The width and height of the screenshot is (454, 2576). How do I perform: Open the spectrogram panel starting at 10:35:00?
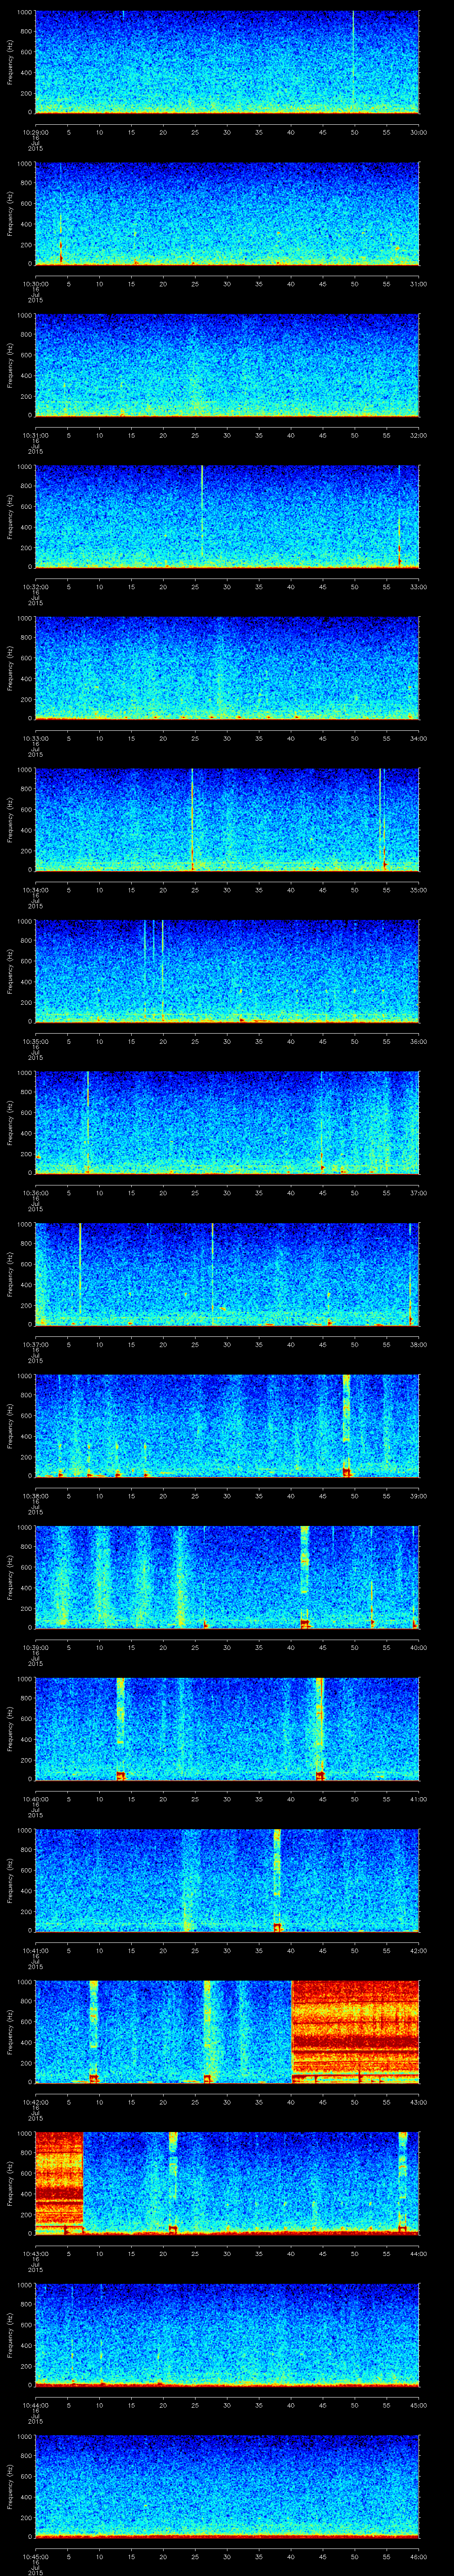(x=227, y=971)
